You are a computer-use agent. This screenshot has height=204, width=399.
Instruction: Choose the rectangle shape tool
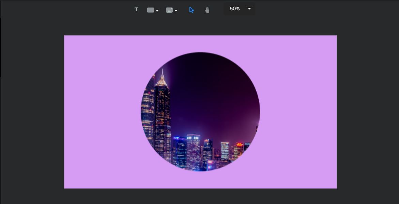(151, 10)
